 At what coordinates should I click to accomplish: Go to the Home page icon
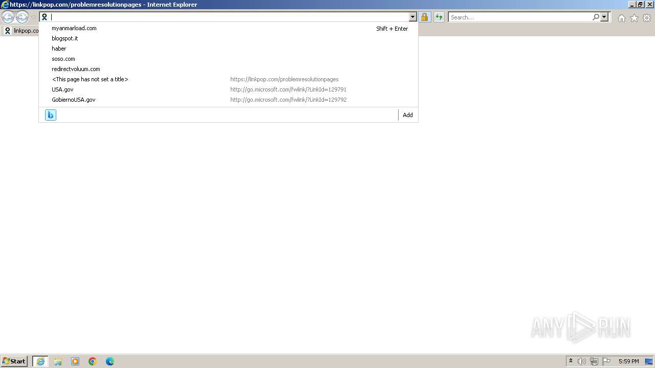tap(621, 18)
